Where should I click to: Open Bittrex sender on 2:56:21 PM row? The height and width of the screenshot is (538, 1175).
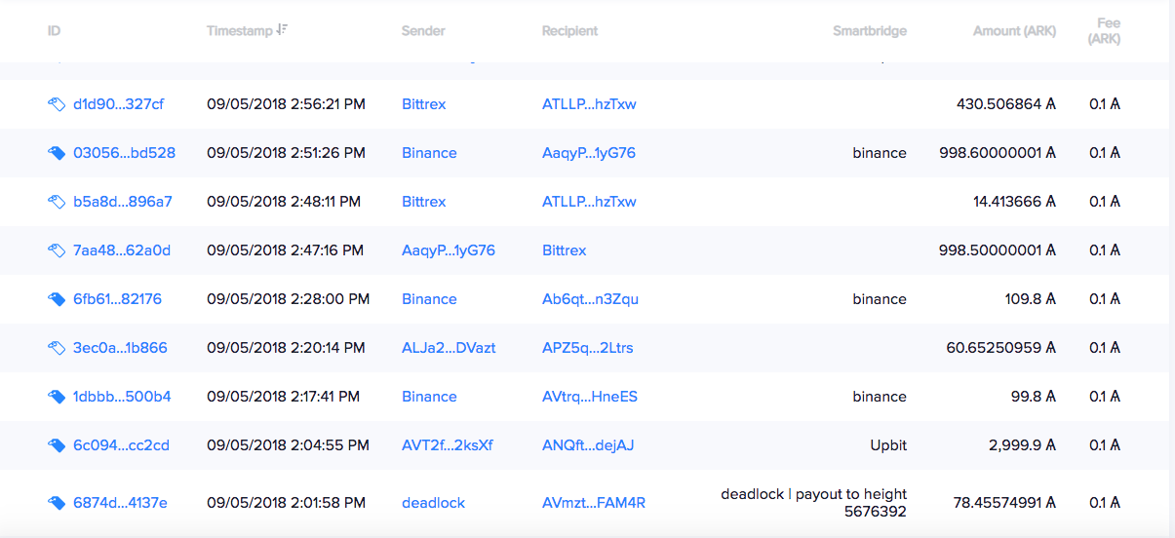tap(423, 104)
